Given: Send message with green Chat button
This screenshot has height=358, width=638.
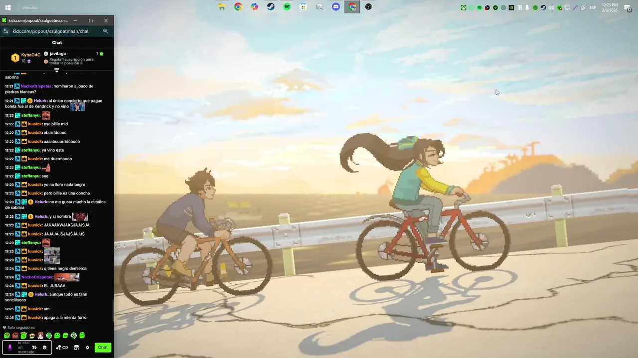Looking at the screenshot, I should coord(103,348).
